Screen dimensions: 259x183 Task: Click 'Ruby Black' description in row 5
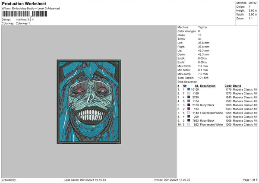coord(207,105)
